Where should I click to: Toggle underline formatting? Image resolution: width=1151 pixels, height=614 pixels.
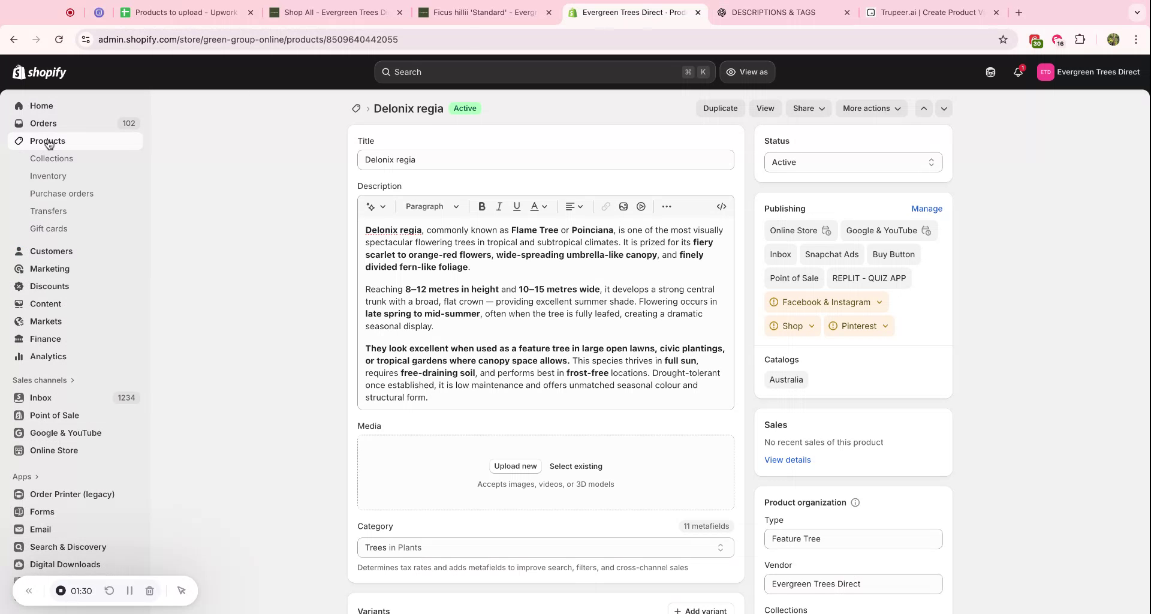tap(517, 206)
